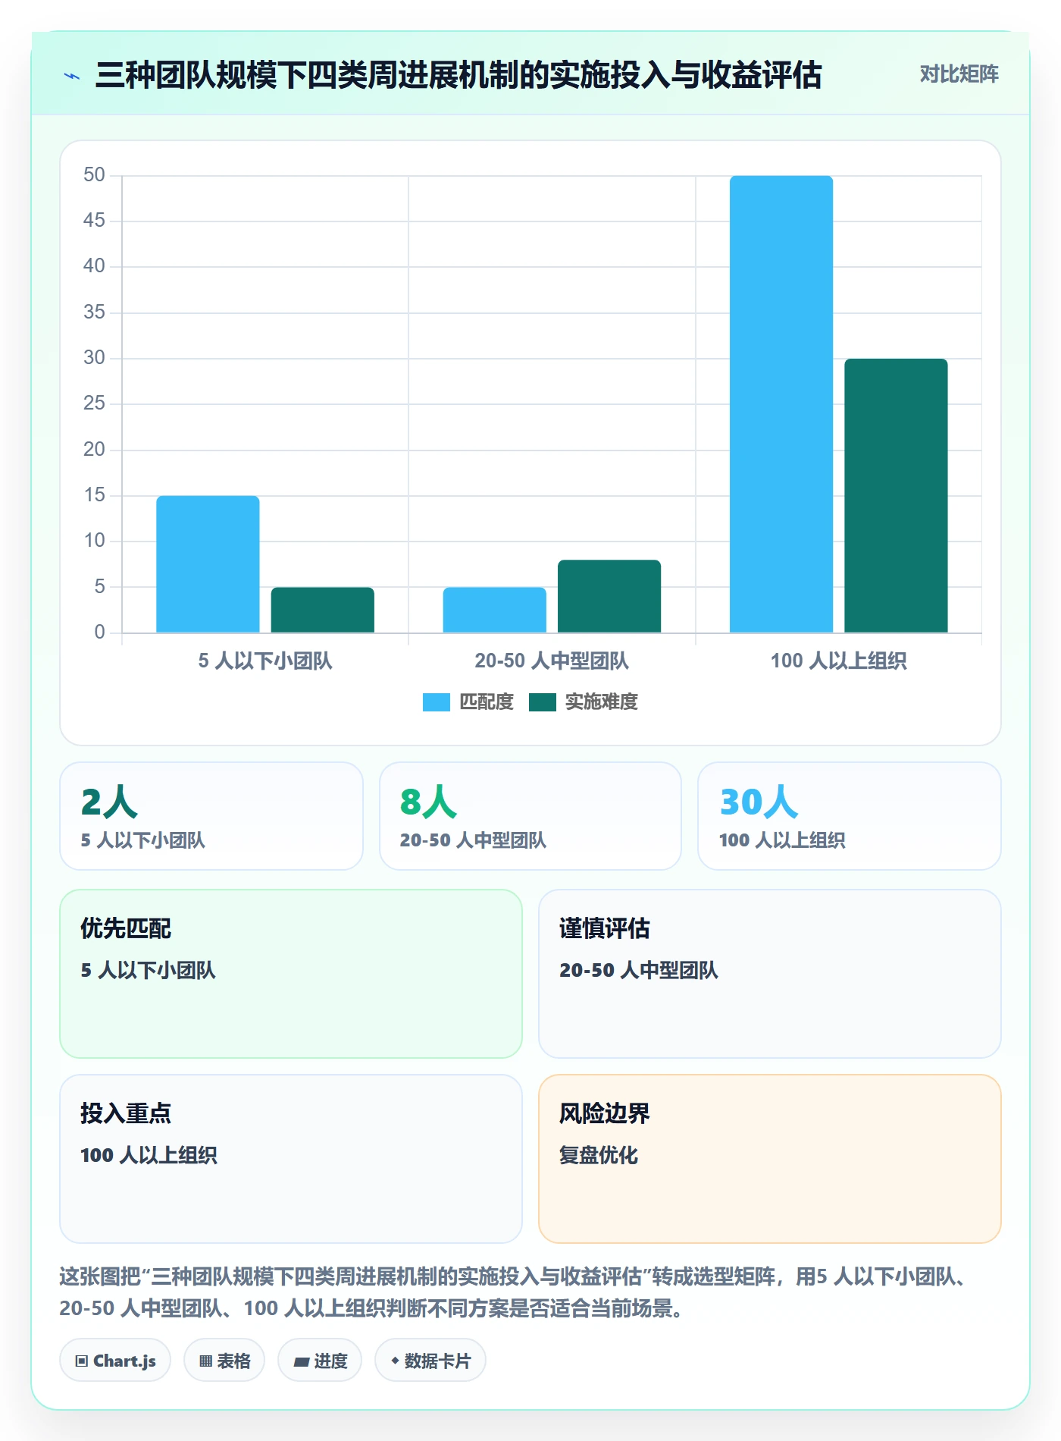The height and width of the screenshot is (1441, 1061).
Task: Click the description paragraph starting with 这张图把
Action: click(514, 1292)
